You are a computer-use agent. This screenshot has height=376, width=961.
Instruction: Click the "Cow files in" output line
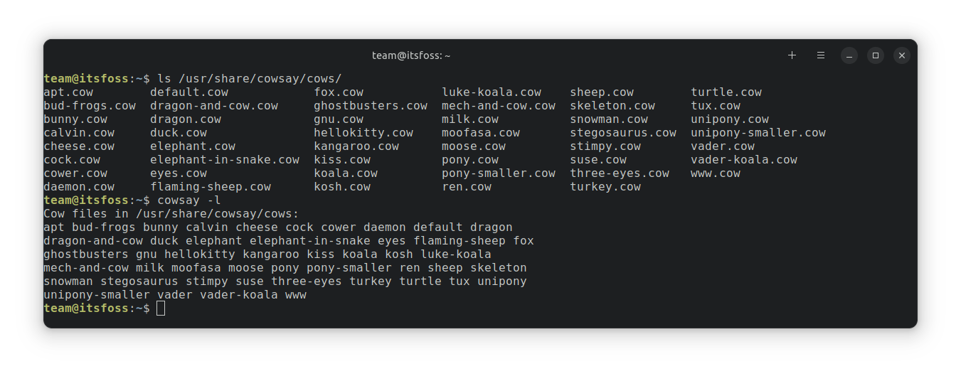pyautogui.click(x=171, y=214)
